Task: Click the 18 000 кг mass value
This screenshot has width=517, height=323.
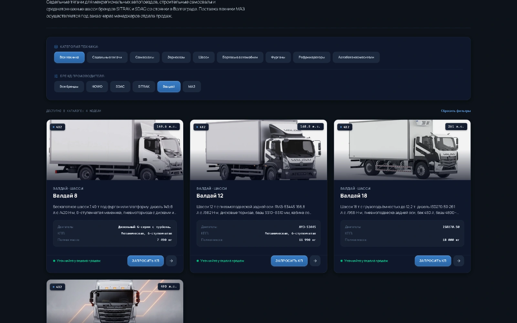Action: click(x=451, y=240)
